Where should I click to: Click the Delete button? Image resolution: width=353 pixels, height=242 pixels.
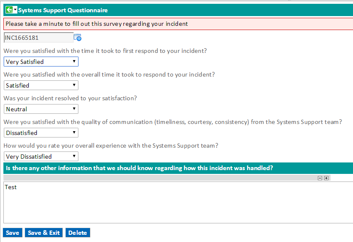(x=78, y=233)
